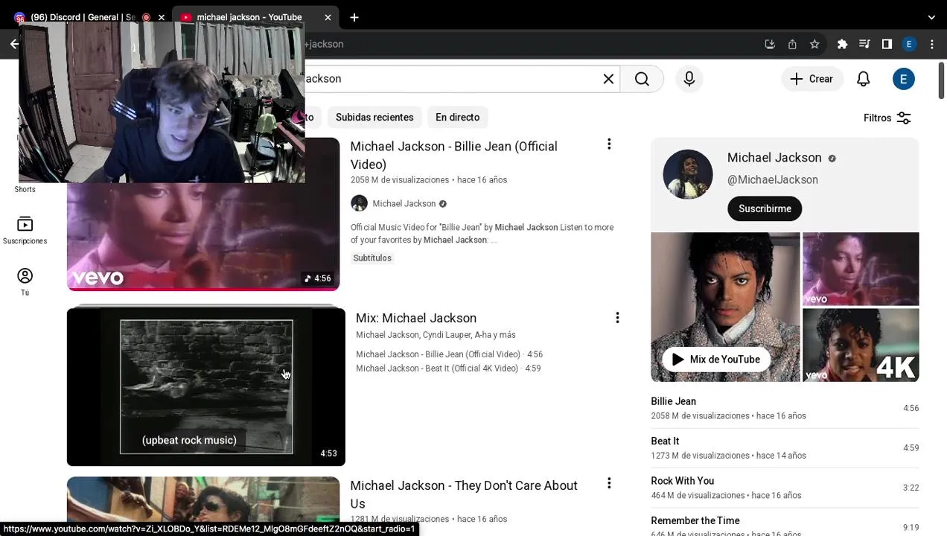Open the 4K thumbnail in channel card
The width and height of the screenshot is (947, 536).
pos(861,345)
